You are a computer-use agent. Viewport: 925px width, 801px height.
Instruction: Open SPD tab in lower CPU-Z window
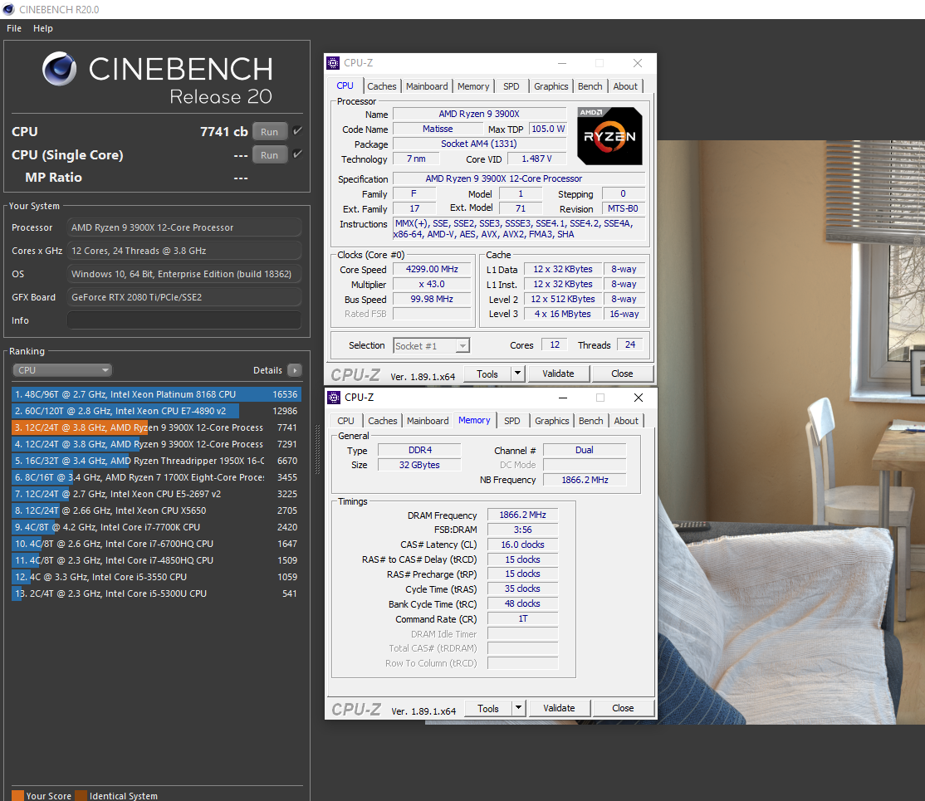point(512,421)
